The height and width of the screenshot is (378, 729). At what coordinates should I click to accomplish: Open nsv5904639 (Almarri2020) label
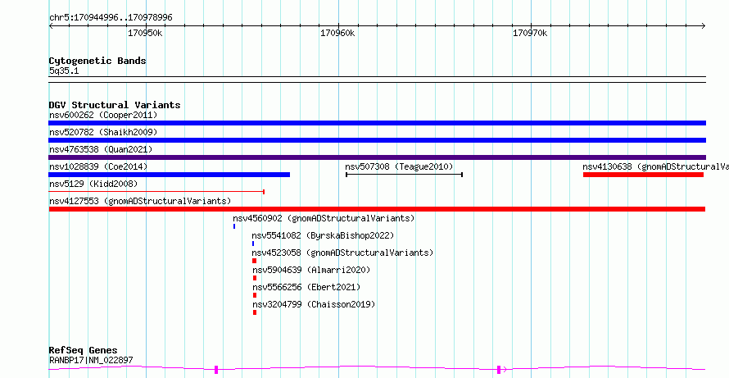point(311,270)
